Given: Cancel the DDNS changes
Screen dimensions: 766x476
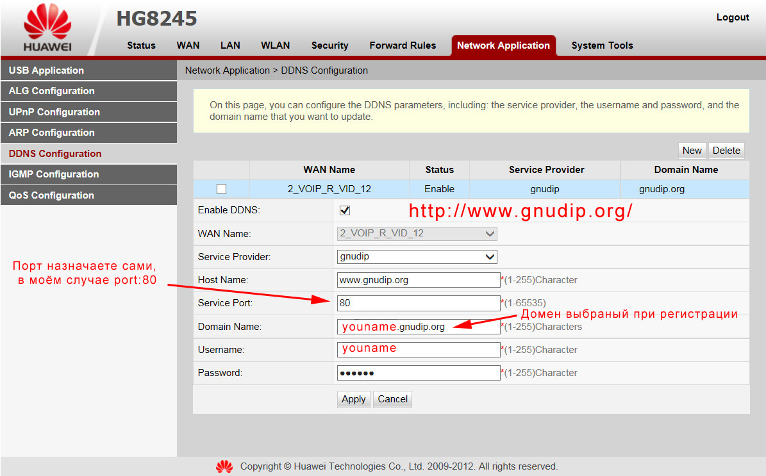Looking at the screenshot, I should click(392, 399).
